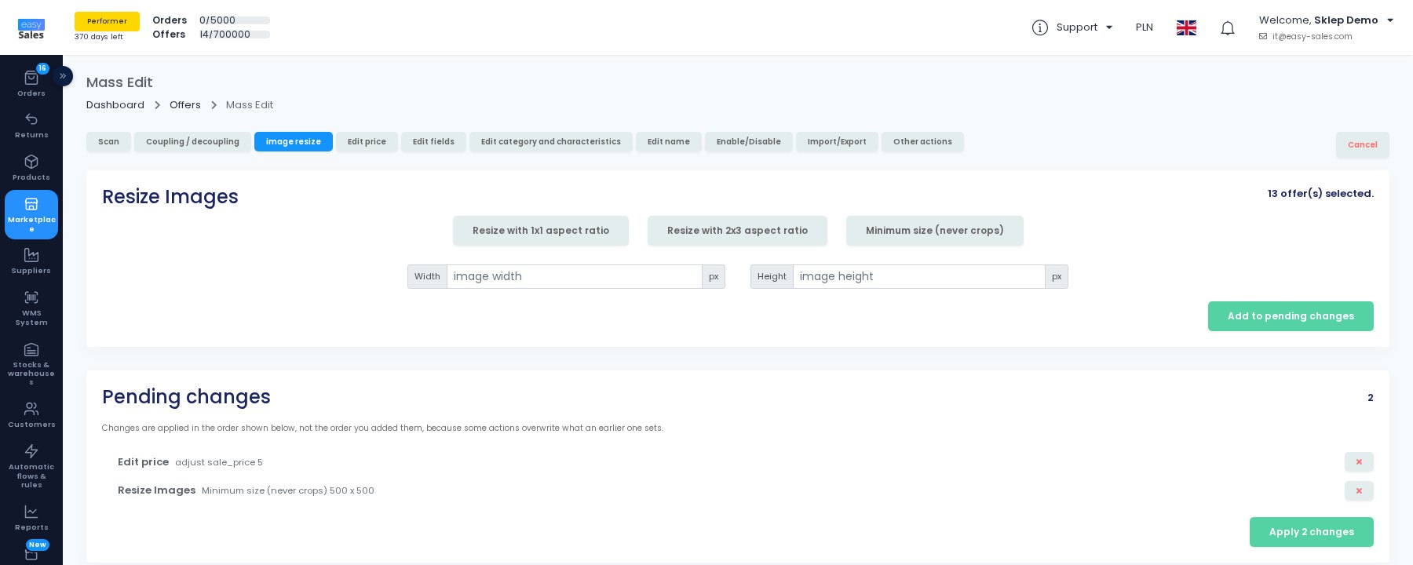Click the New badge icon in sidebar
1413x565 pixels.
[x=37, y=545]
